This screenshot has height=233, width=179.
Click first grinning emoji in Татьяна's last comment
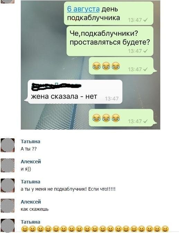coord(25,229)
